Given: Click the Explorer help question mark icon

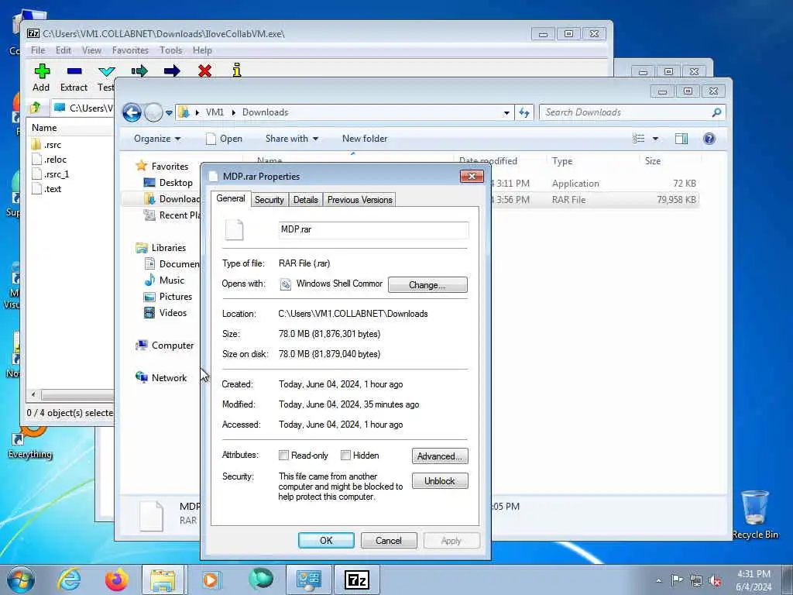Looking at the screenshot, I should [709, 139].
